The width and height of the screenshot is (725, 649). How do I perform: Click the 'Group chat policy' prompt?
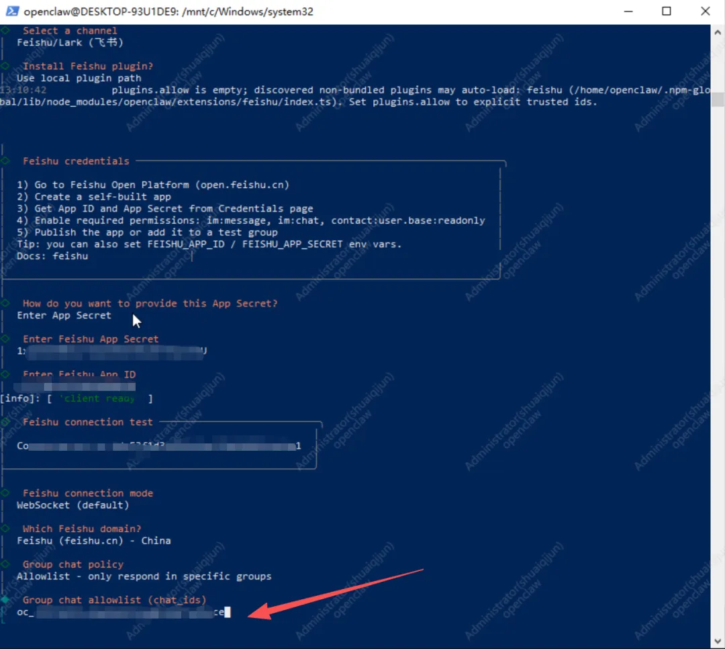(x=73, y=564)
